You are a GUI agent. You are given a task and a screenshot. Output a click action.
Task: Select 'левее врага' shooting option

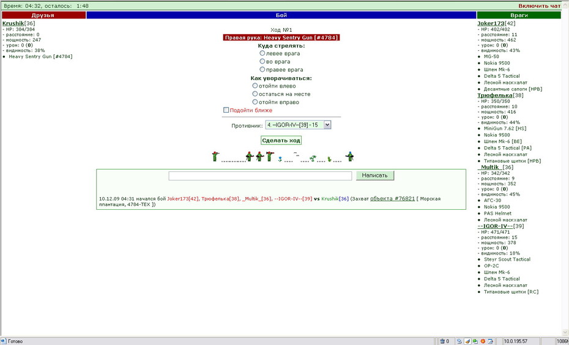[262, 53]
